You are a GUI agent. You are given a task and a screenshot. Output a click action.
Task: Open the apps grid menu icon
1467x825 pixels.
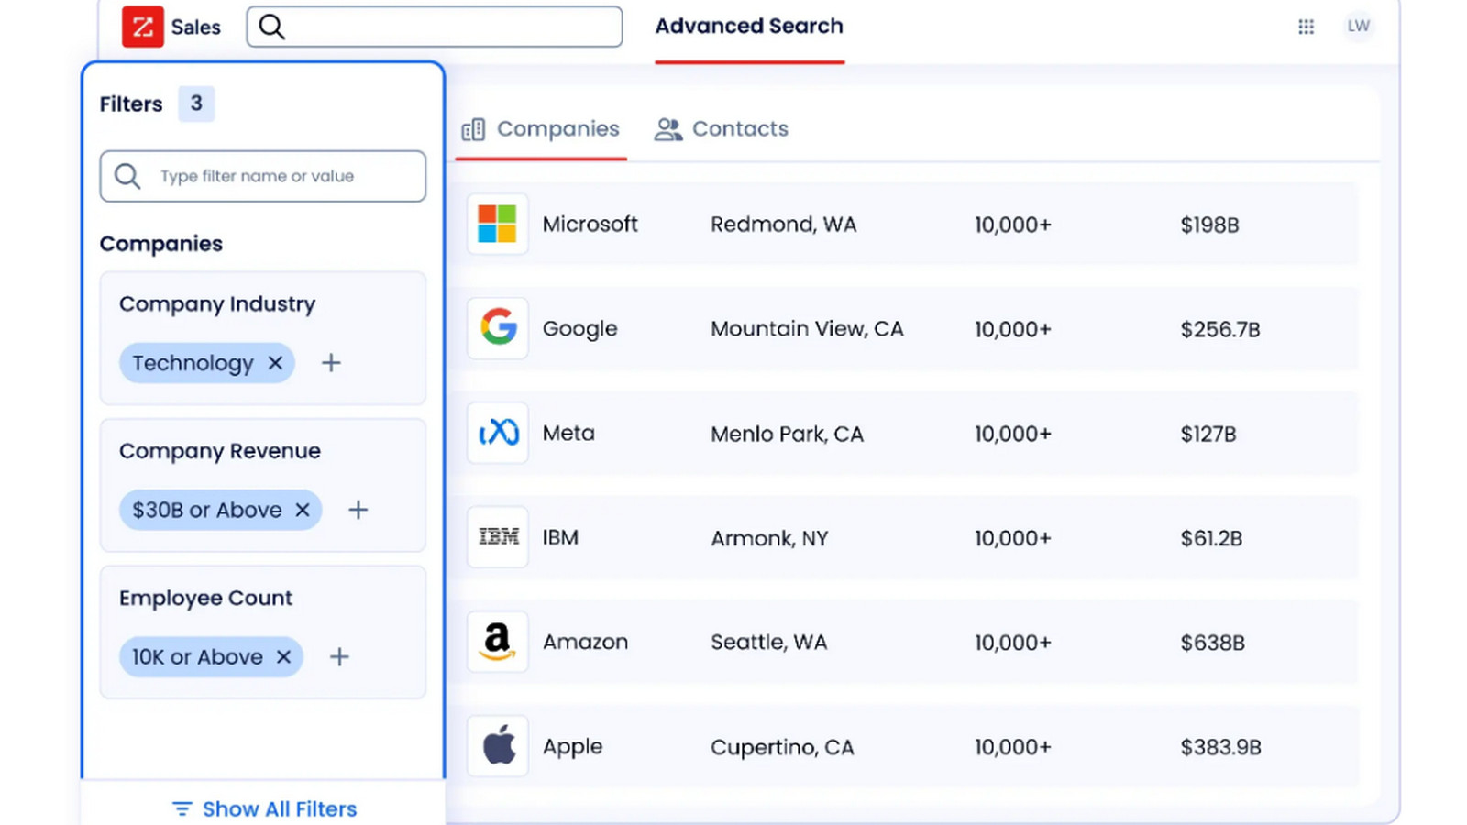point(1306,27)
